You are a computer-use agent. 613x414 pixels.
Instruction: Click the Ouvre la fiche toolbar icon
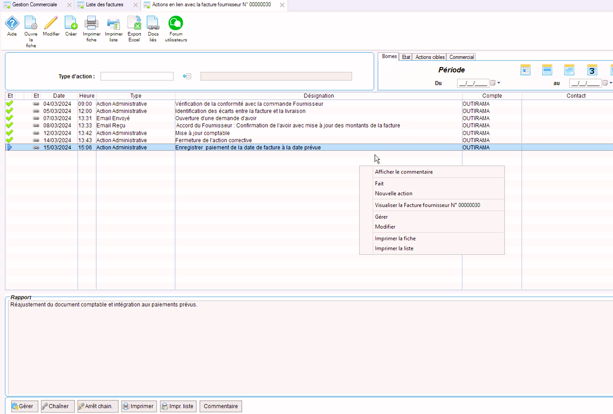click(31, 23)
